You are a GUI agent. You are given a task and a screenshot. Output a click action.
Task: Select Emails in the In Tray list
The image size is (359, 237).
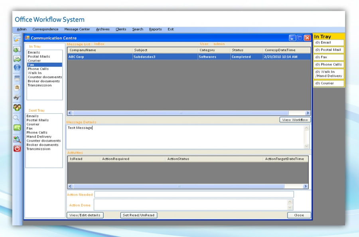tap(34, 52)
